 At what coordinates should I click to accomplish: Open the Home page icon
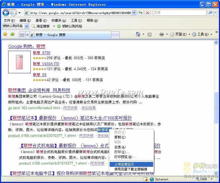point(138,34)
